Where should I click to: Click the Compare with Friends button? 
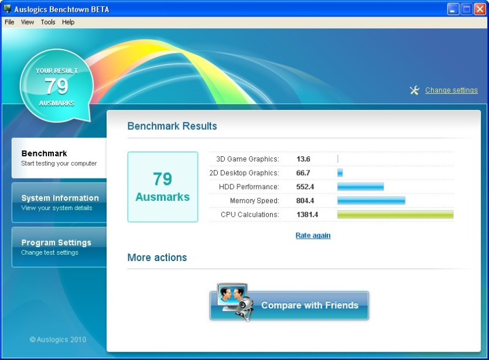point(289,305)
